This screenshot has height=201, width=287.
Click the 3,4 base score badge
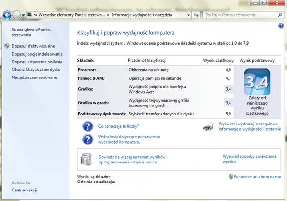[257, 82]
